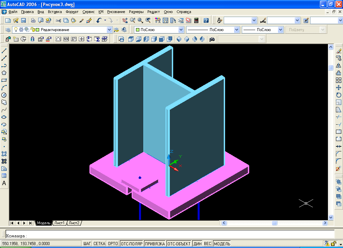The width and height of the screenshot is (343, 248).
Task: Expand the Редактирование layer dropdown
Action: click(109, 30)
